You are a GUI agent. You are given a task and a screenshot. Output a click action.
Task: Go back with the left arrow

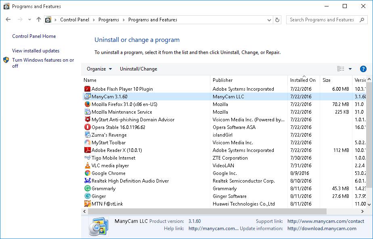pyautogui.click(x=8, y=19)
